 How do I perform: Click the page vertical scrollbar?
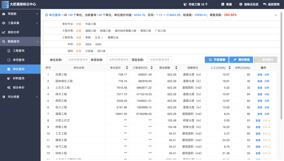pos(281,66)
